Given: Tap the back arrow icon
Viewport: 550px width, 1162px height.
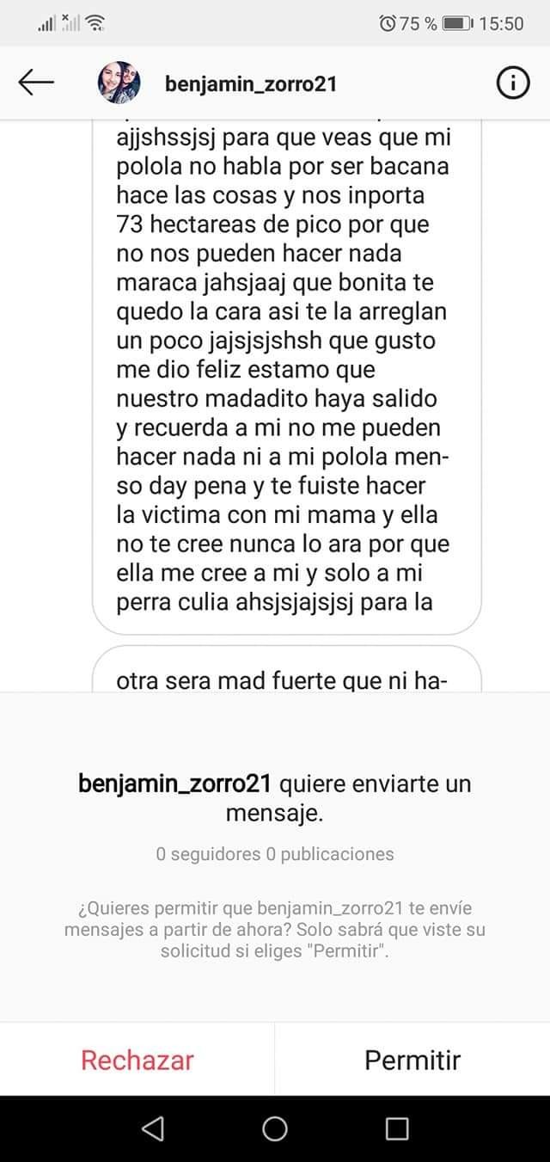Looking at the screenshot, I should pyautogui.click(x=36, y=83).
